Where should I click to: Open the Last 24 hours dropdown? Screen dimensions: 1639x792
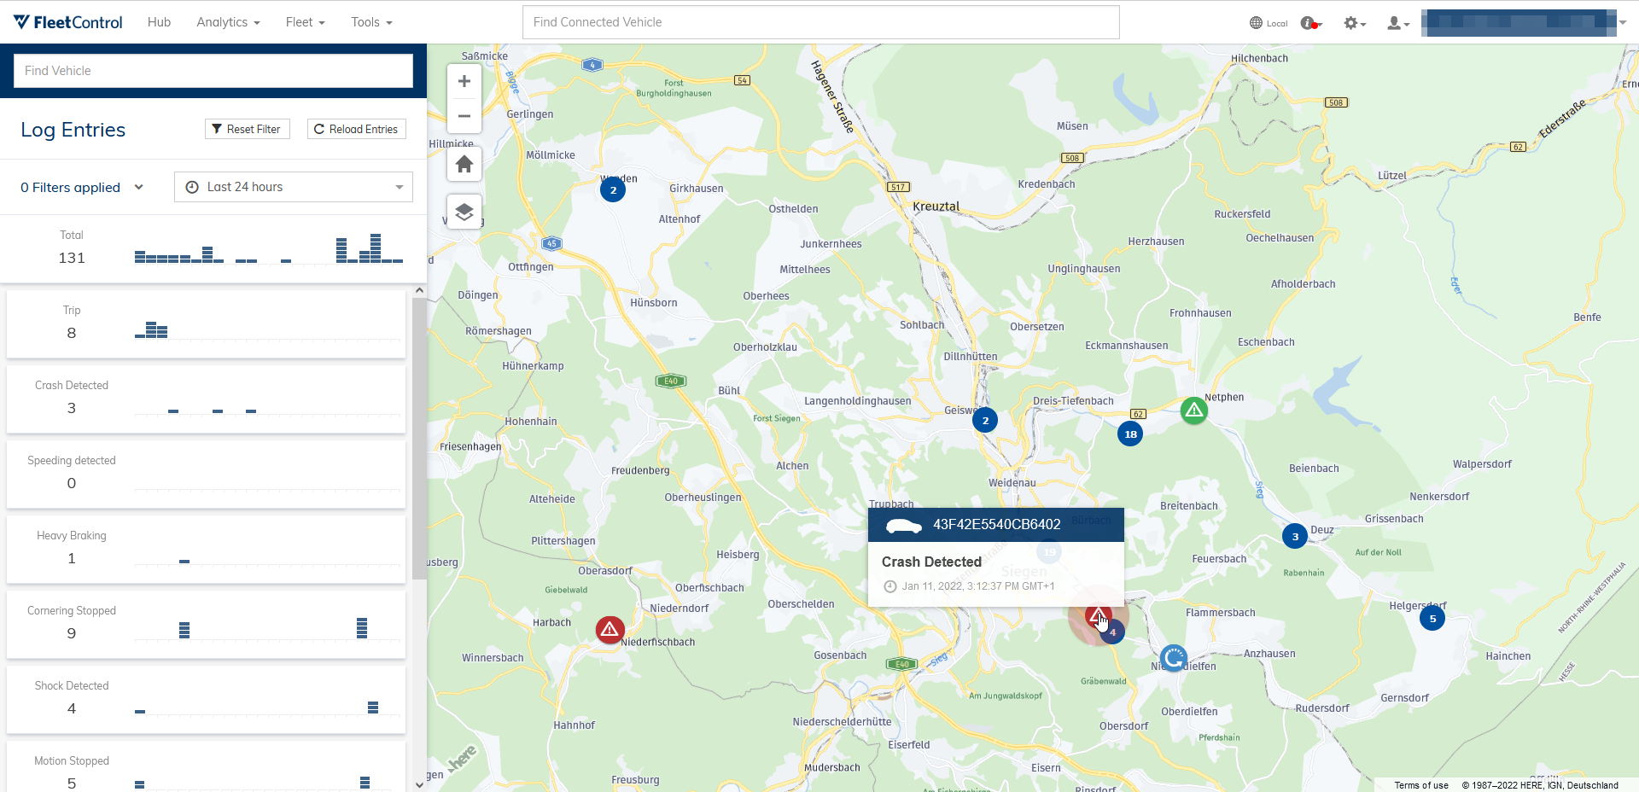pyautogui.click(x=294, y=187)
